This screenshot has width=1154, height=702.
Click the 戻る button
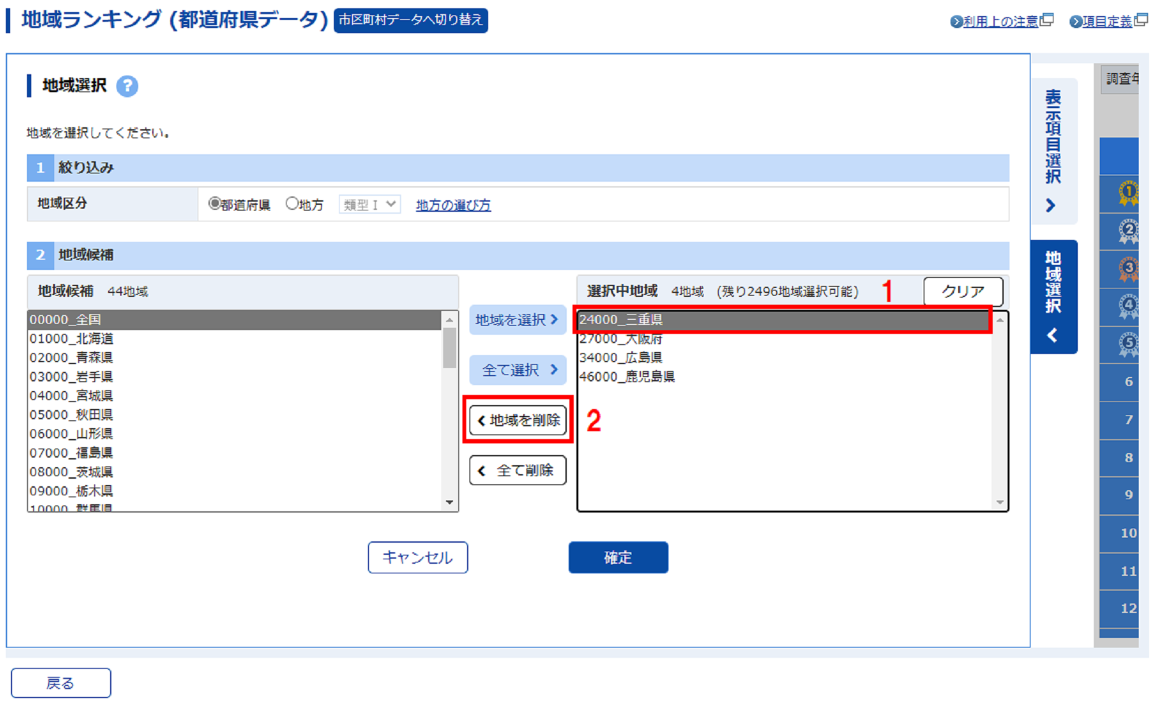point(61,683)
